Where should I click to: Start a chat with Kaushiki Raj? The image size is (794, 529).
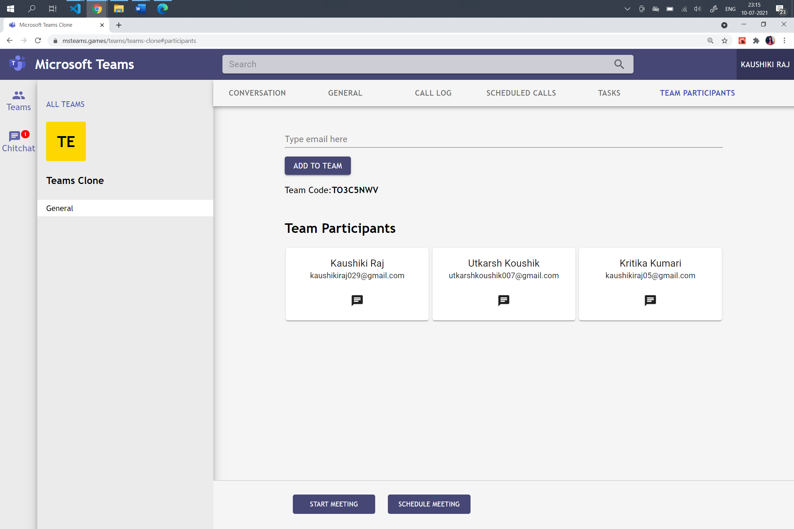(357, 300)
